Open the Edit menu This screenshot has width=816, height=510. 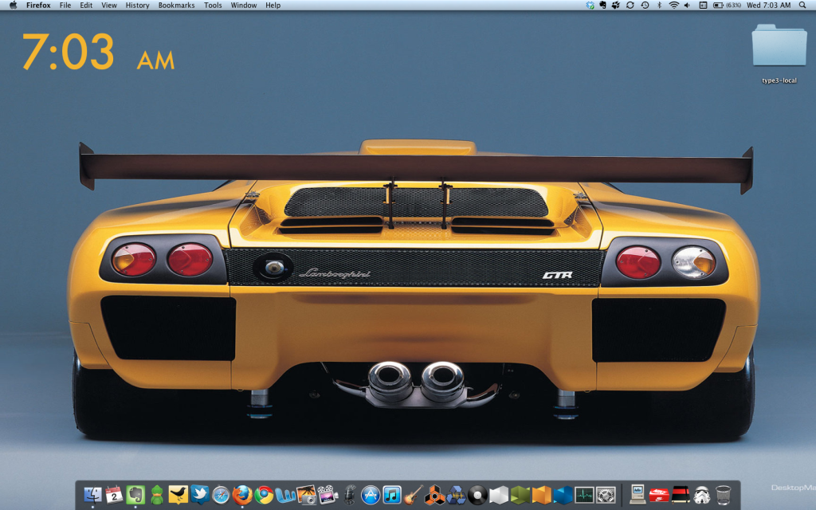[86, 6]
